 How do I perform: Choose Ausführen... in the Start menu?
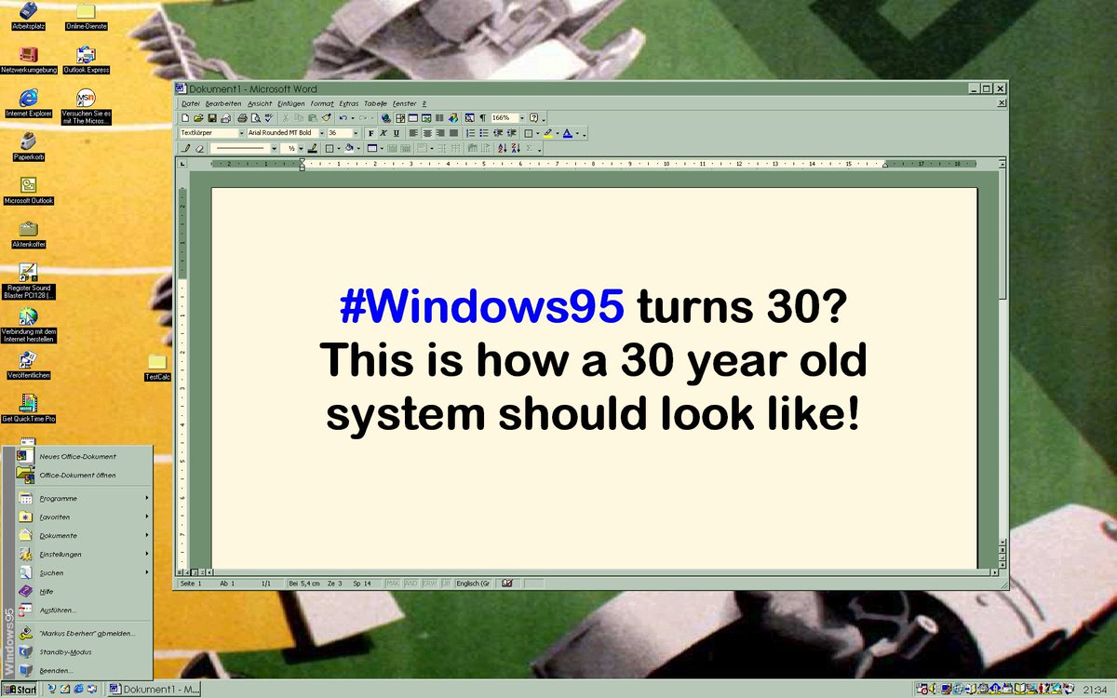pos(84,610)
